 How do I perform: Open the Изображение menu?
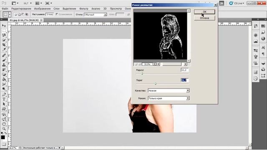42,8
